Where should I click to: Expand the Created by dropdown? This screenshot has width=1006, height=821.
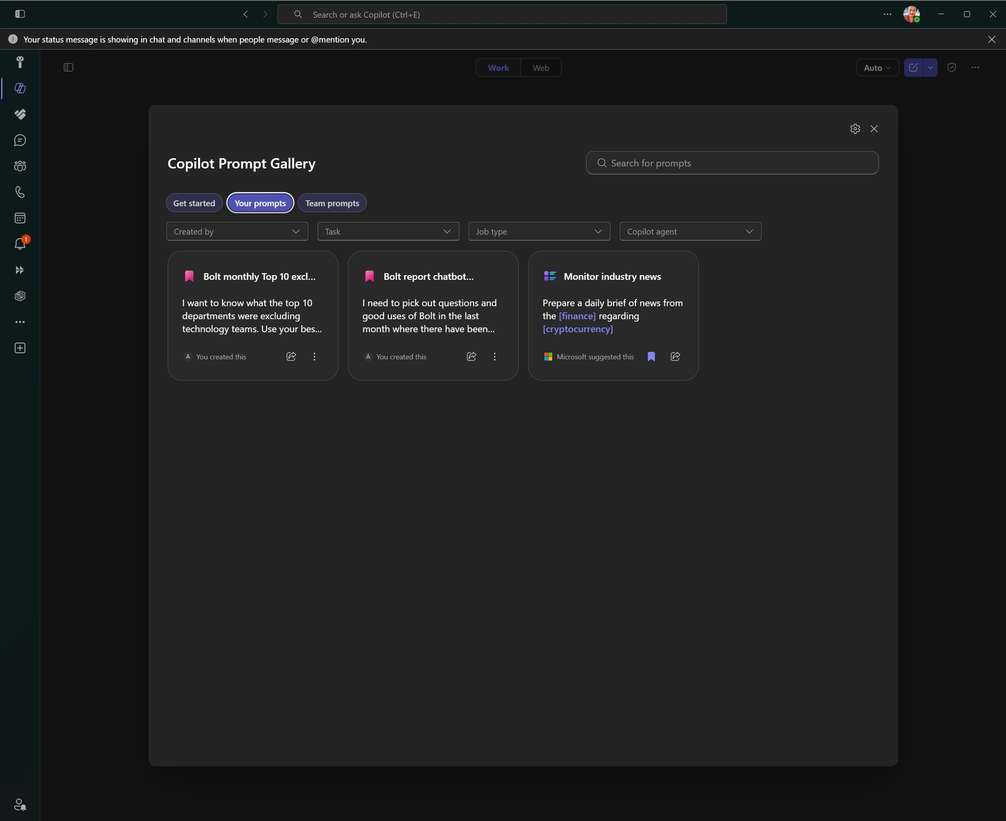click(x=237, y=231)
